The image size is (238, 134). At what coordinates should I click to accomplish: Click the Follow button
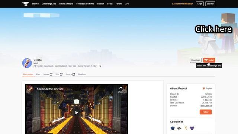(206, 112)
